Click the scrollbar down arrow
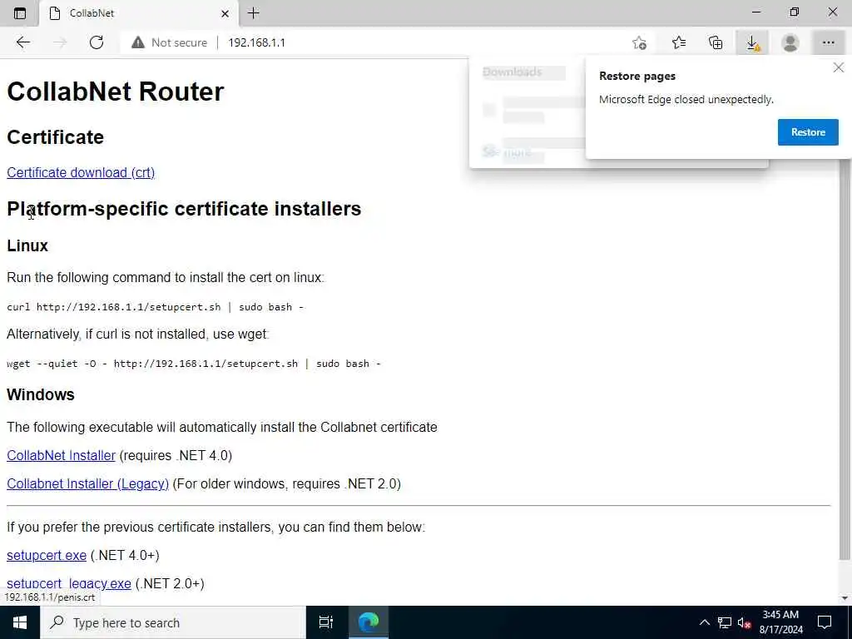The width and height of the screenshot is (852, 639). pos(845,598)
